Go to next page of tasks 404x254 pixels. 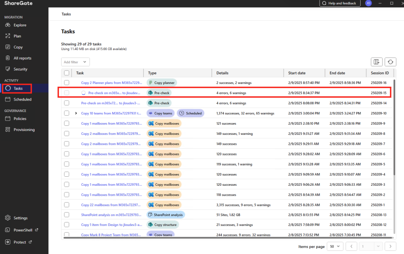(x=390, y=247)
